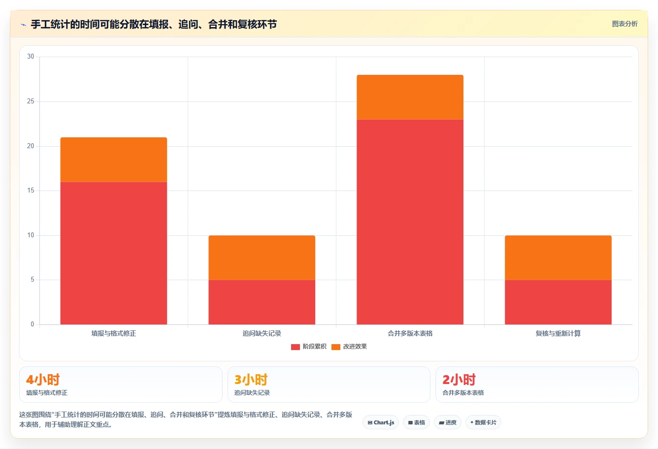
Task: Select the 进度 tag chip
Action: pos(447,422)
